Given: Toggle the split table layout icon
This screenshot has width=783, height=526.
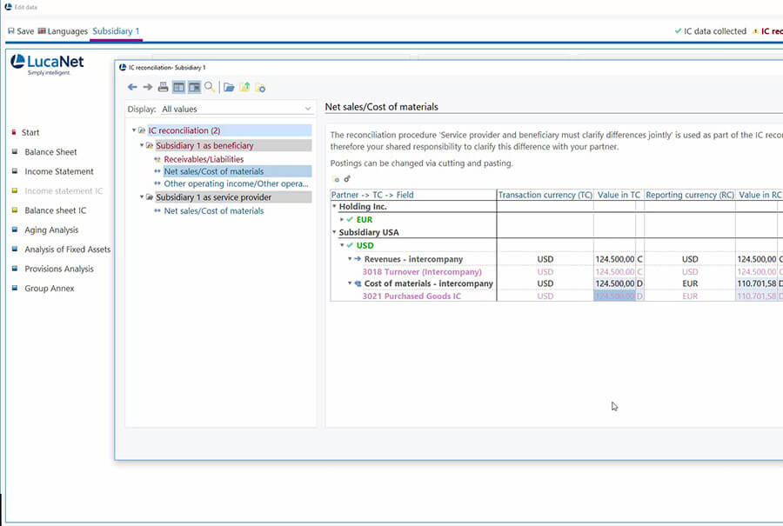Looking at the screenshot, I should point(178,87).
